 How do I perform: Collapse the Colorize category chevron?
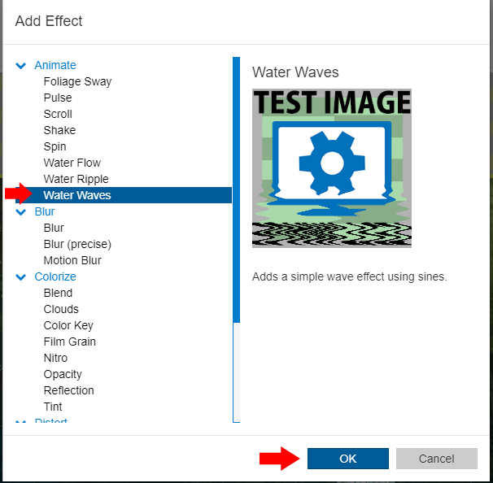point(21,276)
